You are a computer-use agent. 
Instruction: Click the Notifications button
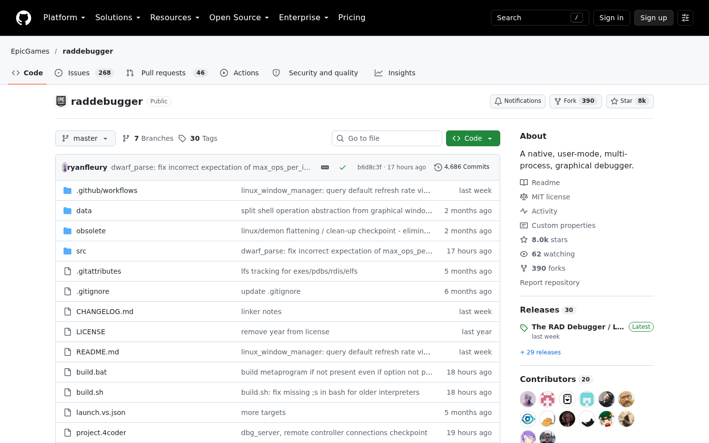tap(517, 101)
